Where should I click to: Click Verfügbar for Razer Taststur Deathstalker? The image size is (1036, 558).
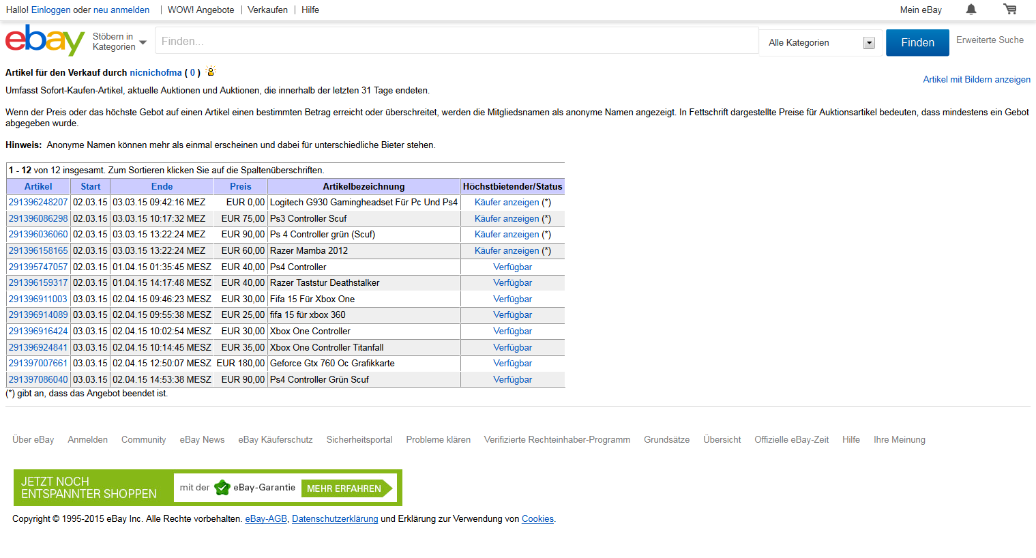pos(513,282)
